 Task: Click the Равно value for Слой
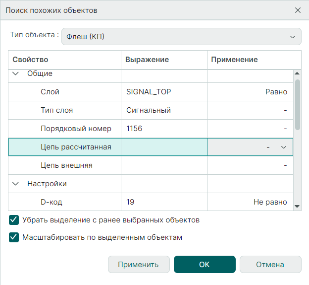tap(276, 92)
